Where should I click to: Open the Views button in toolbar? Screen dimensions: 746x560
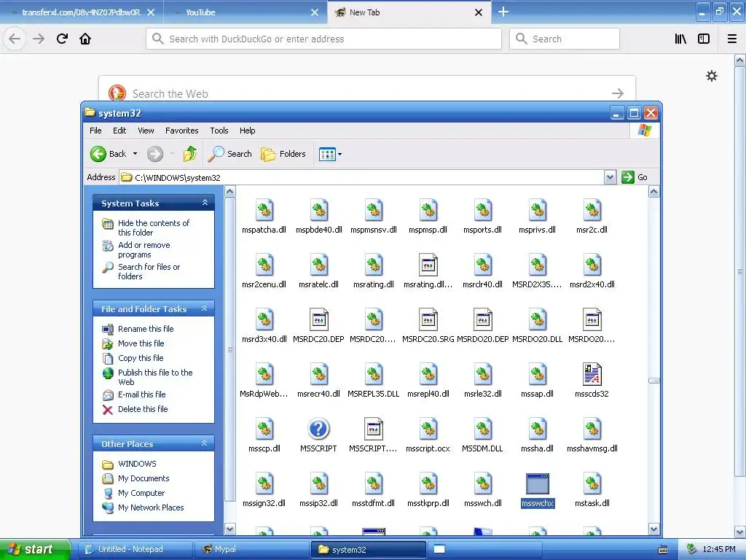[x=327, y=155]
